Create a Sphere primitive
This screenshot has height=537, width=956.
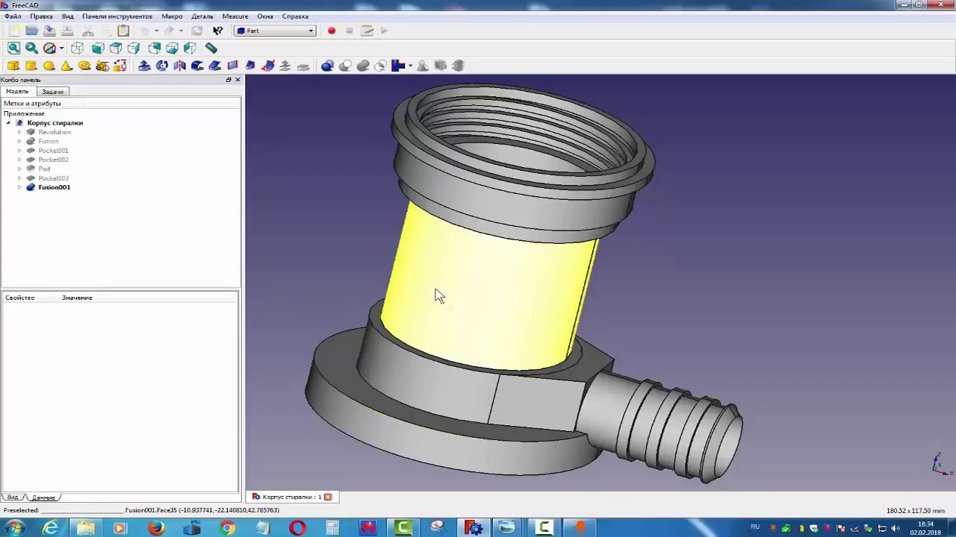pos(49,66)
